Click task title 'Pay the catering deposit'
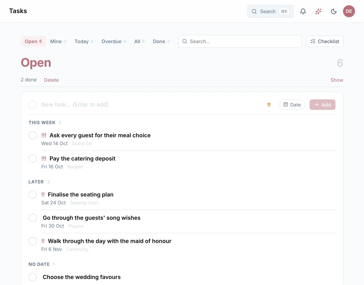Image resolution: width=364 pixels, height=285 pixels. [x=82, y=158]
